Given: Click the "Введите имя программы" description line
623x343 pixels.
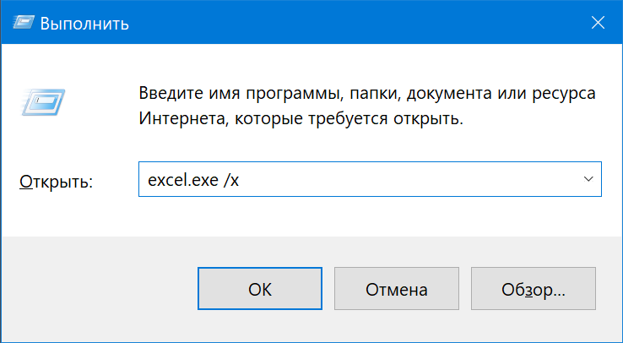Looking at the screenshot, I should (367, 94).
